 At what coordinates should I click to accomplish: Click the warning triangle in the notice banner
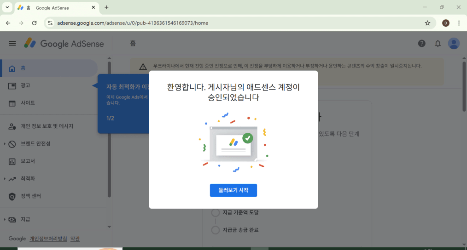(143, 67)
